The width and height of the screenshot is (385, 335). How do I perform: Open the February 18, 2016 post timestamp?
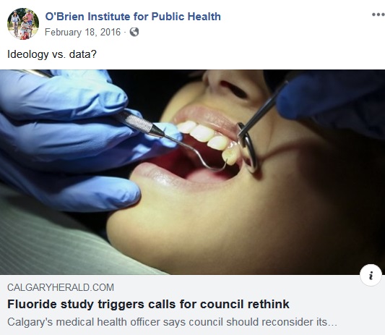coord(83,33)
